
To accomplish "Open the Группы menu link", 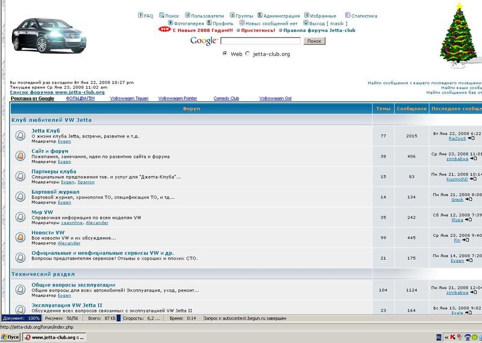I will pos(245,16).
